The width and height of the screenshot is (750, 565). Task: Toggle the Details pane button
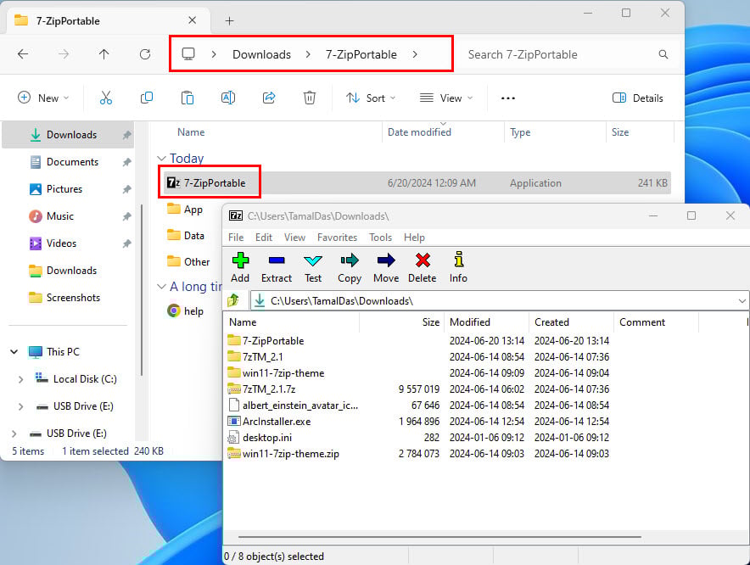pos(638,98)
